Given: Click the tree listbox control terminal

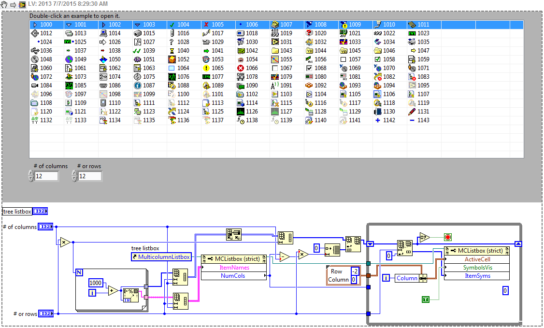Looking at the screenshot, I should click(40, 211).
